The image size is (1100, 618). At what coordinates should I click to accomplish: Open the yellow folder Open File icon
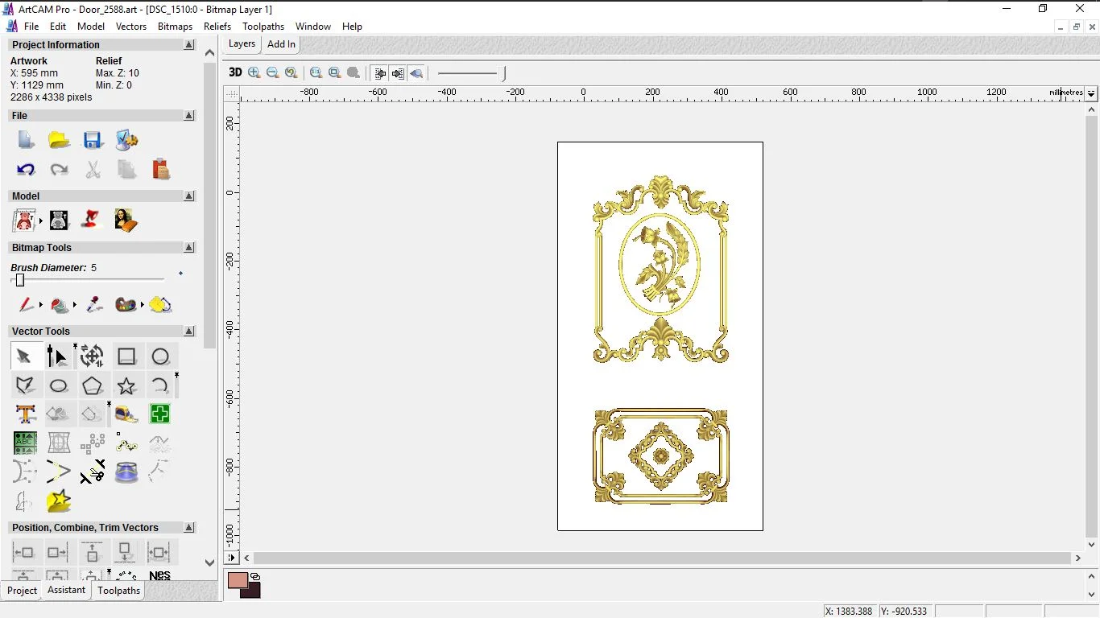[59, 140]
